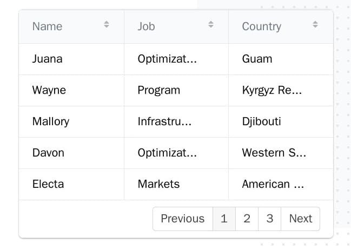Click the Davon name cell

[x=48, y=153]
